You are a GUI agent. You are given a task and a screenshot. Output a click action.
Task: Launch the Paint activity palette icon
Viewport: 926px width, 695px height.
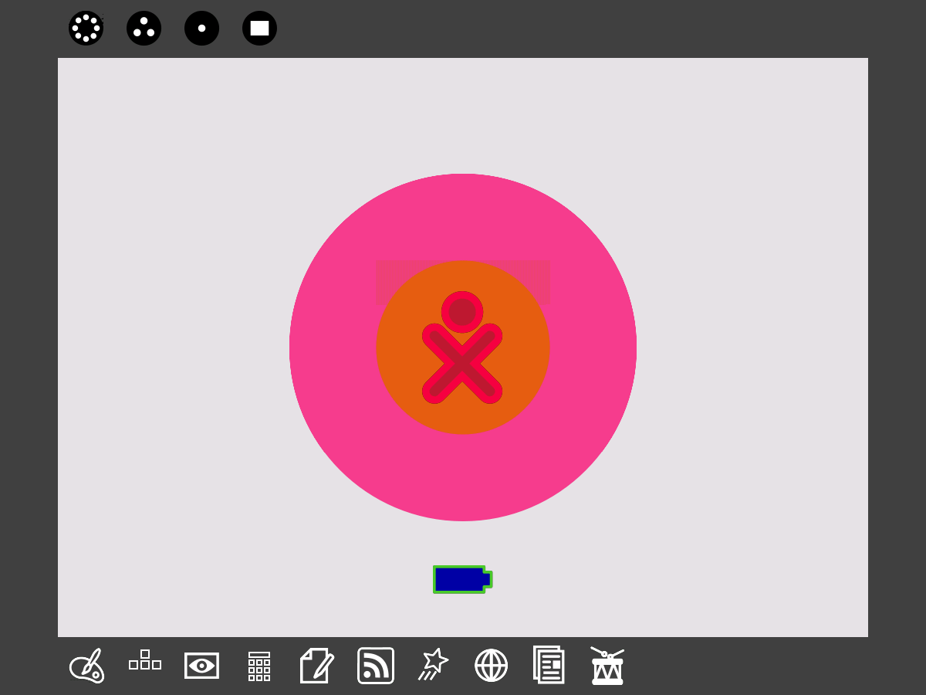86,666
